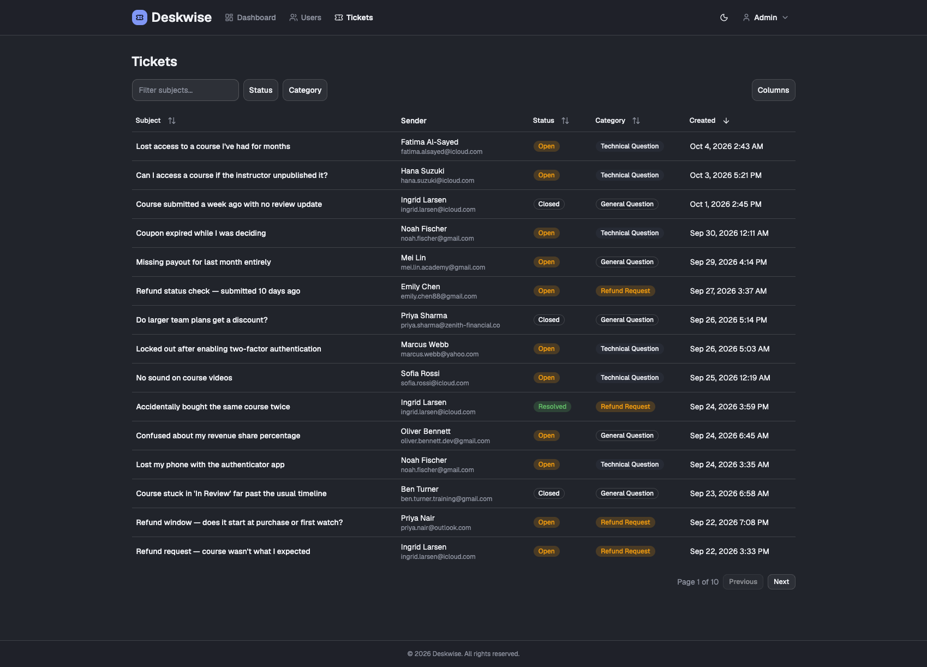
Task: Open the Status filter dropdown
Action: pos(261,90)
